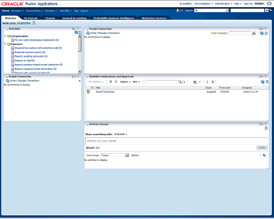Click Activity Stream Options link

135,155
